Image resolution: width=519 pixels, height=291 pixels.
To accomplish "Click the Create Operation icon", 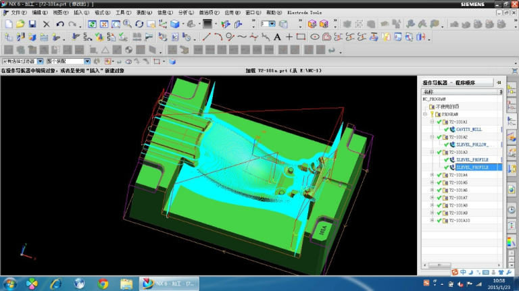I will (56, 37).
